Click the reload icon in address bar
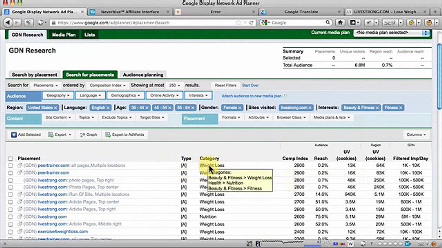 251,23
